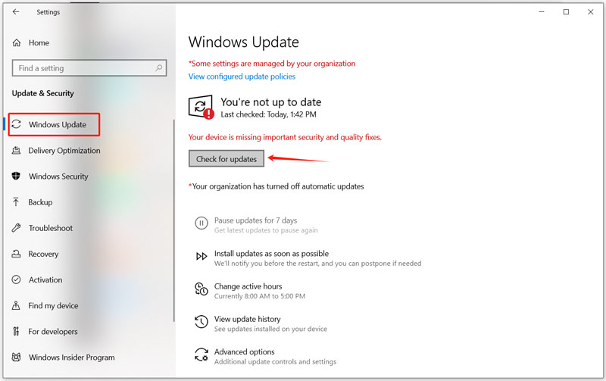Viewport: 606px width, 381px height.
Task: Click "Get latest updates to pause again" text
Action: (x=266, y=230)
